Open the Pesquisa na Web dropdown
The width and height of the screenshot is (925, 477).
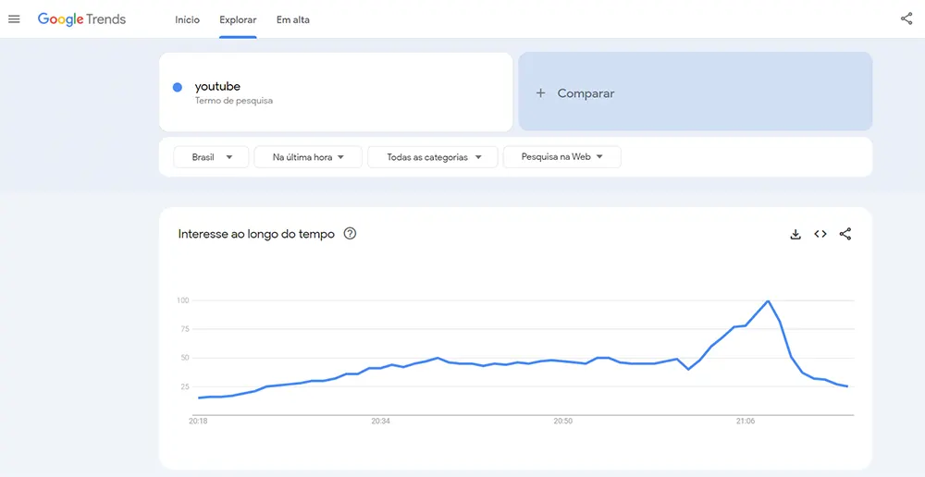[561, 157]
